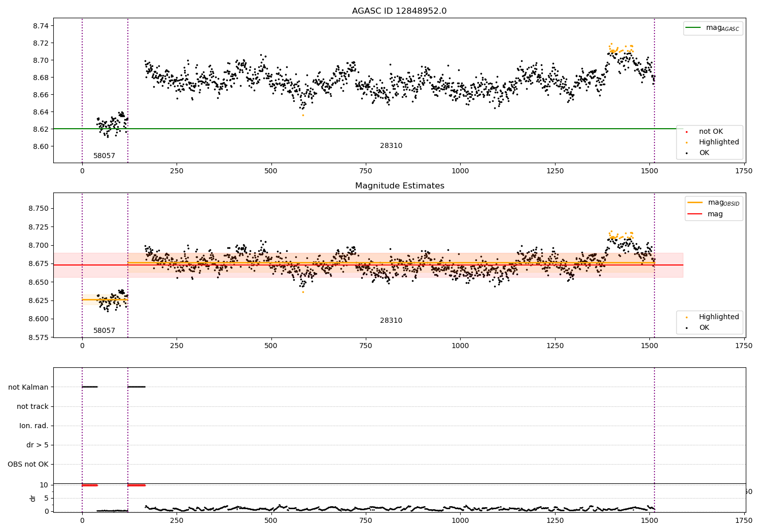Click the "OBS not OK" y-axis label
The image size is (761, 532).
point(28,465)
